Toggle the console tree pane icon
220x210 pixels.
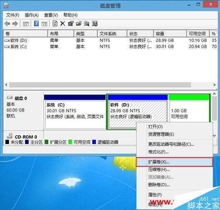(26, 24)
